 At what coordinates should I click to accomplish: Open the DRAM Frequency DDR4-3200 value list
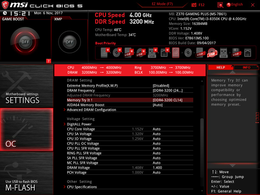pos(167,90)
